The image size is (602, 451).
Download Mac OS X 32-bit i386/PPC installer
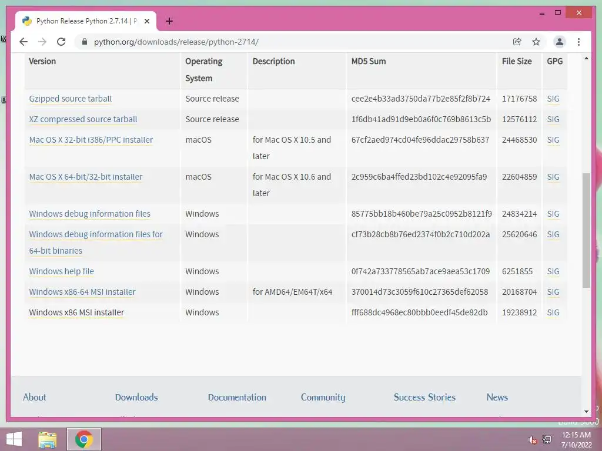(x=91, y=140)
